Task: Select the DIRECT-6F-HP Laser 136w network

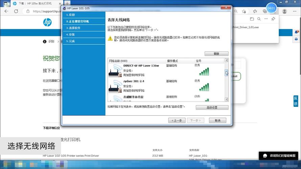Action: point(141,66)
